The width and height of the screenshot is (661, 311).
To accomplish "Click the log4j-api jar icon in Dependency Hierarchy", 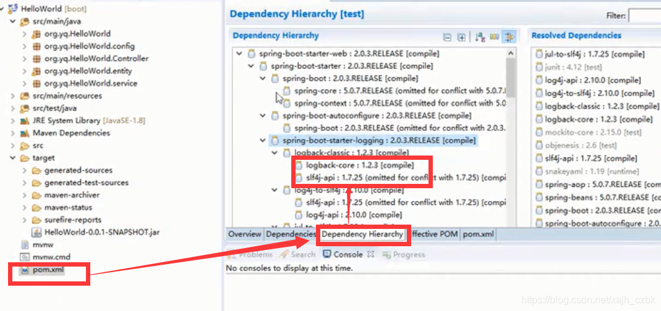I will point(299,215).
